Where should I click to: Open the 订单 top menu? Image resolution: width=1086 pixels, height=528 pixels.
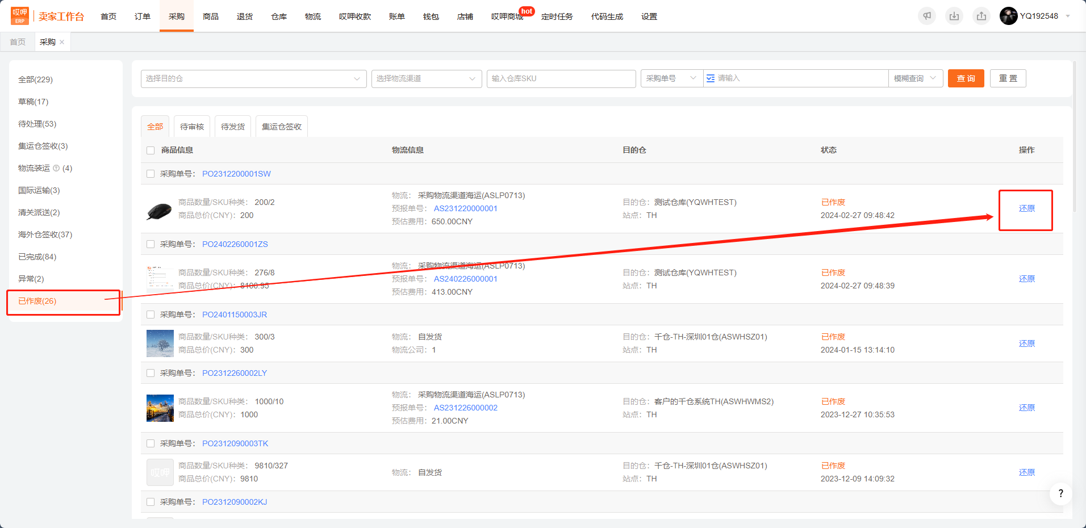coord(143,16)
